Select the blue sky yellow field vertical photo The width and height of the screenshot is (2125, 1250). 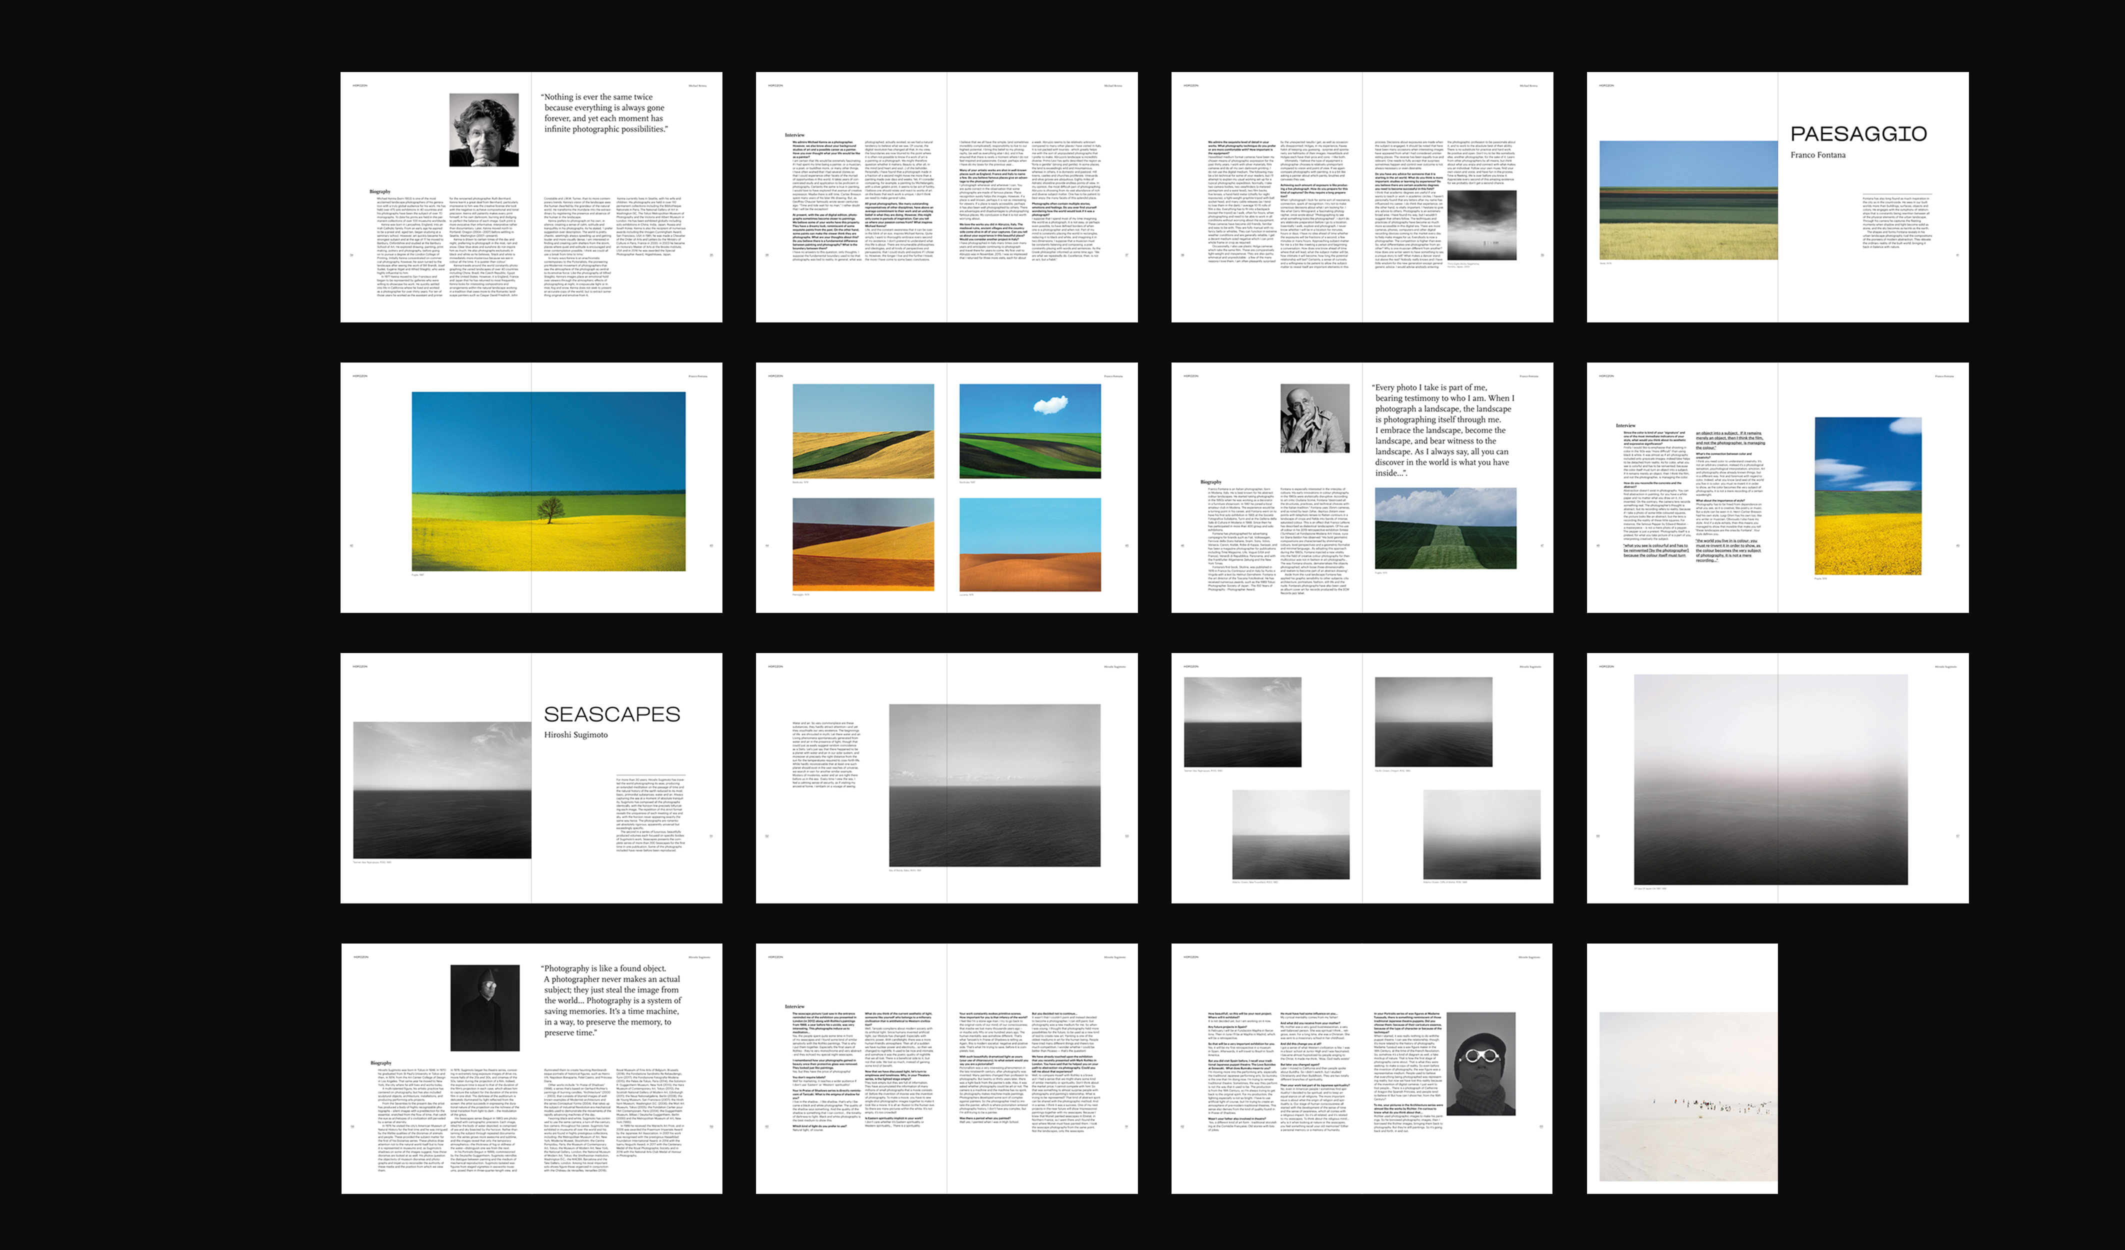1868,496
